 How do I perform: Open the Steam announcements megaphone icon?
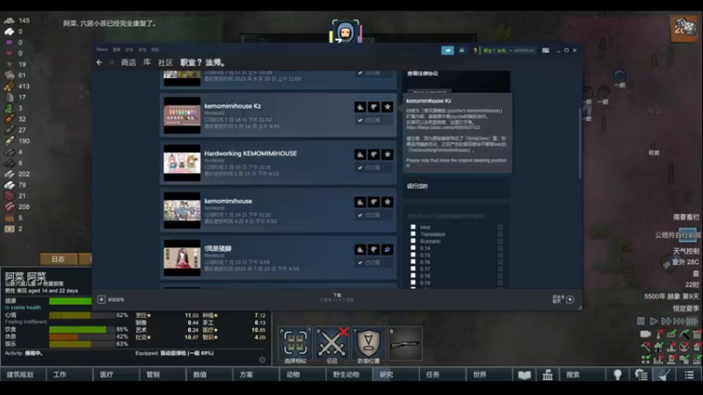pyautogui.click(x=447, y=51)
